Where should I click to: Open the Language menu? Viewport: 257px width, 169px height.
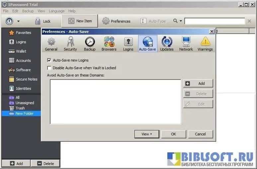click(x=56, y=11)
